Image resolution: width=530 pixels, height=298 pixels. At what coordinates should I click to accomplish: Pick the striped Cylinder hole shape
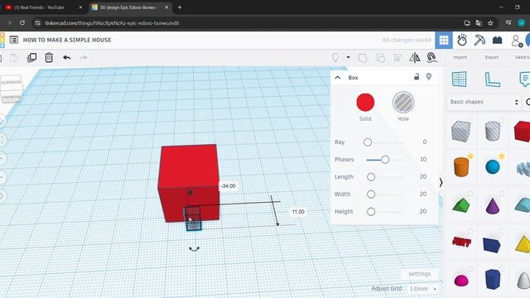coord(493,131)
